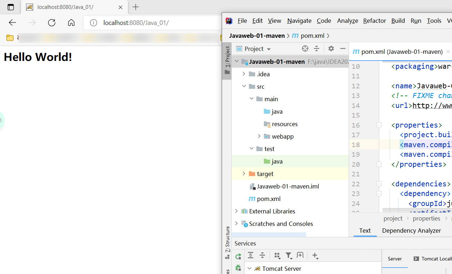Toggle the fold marker beside the properties tag
Image resolution: width=452 pixels, height=274 pixels.
(x=379, y=125)
